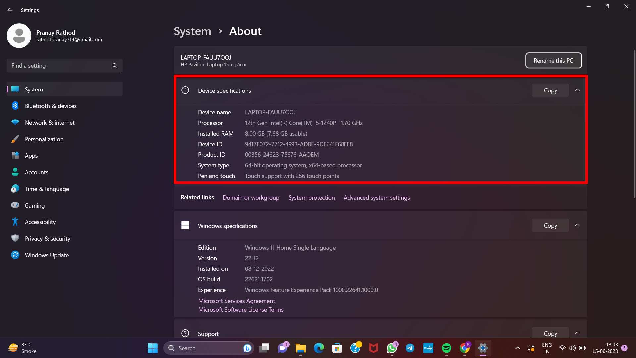Viewport: 636px width, 358px height.
Task: Collapse the Windows specifications section
Action: (x=577, y=225)
